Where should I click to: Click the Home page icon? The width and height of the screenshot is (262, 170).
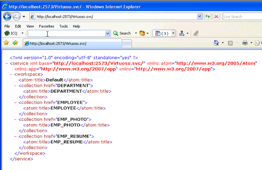tap(216, 43)
